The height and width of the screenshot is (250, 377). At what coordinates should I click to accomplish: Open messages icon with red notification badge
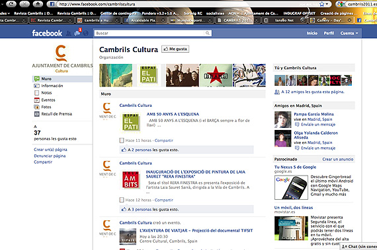[77, 33]
